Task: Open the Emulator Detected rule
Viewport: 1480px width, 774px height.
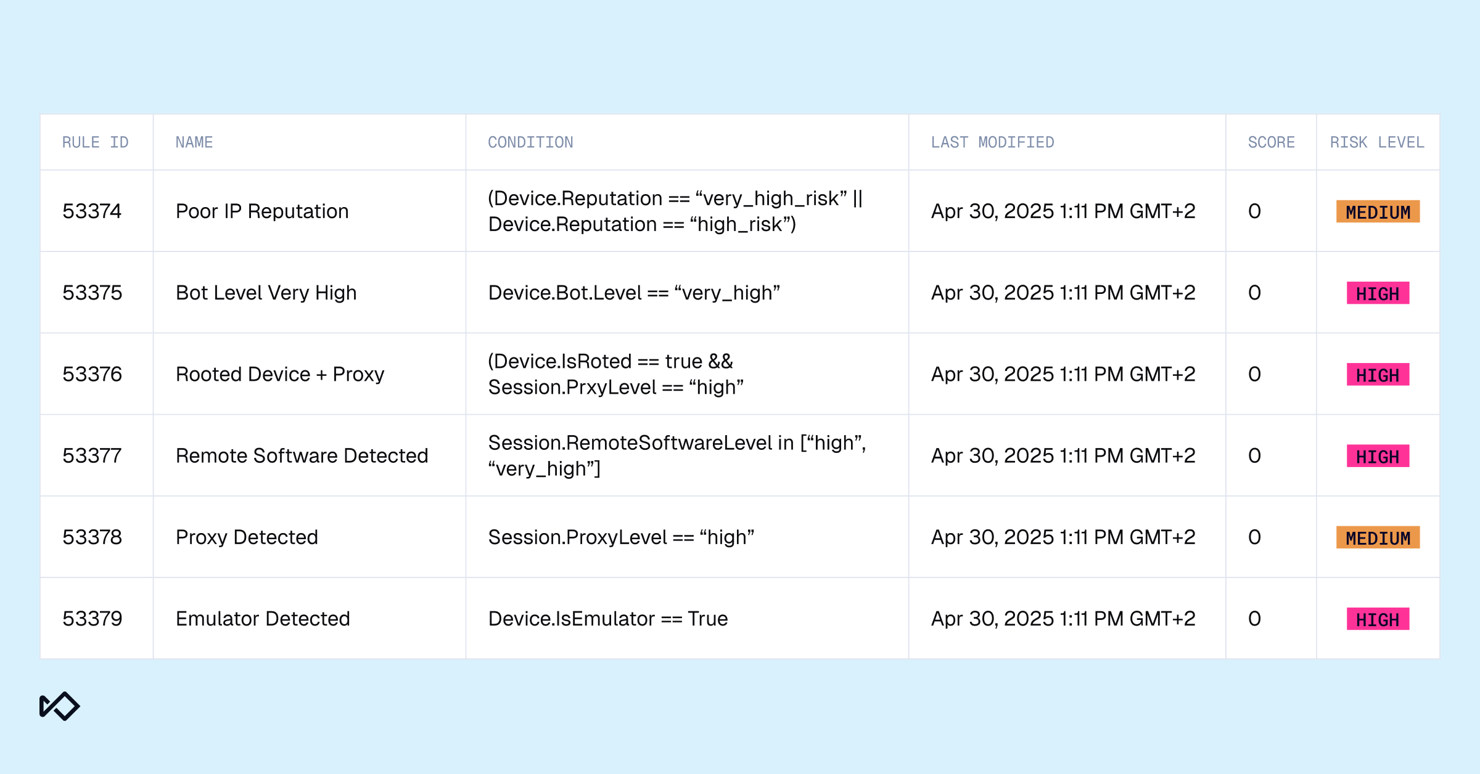Action: (x=263, y=618)
